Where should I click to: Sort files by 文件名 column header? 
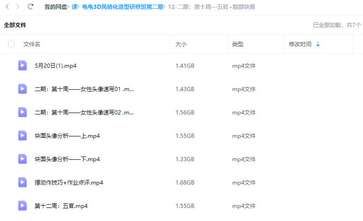(x=32, y=44)
